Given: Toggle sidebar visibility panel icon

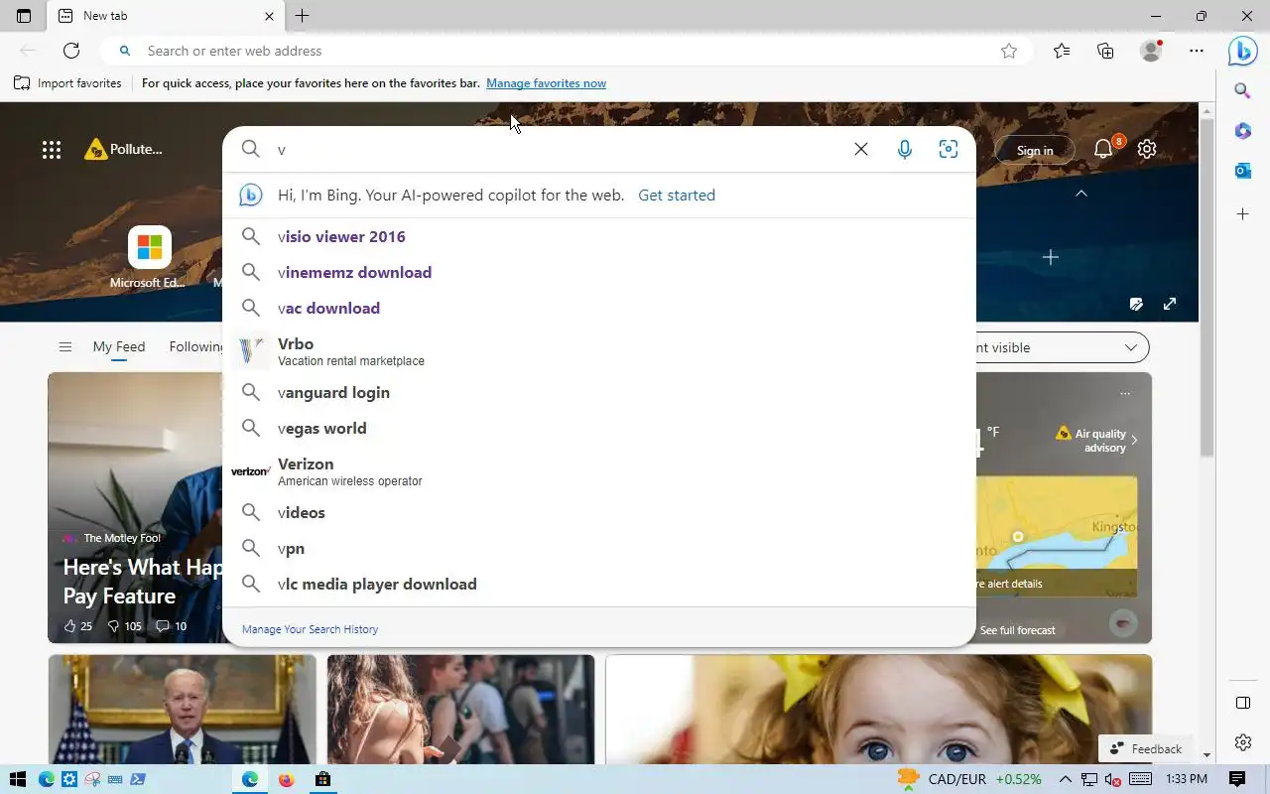Looking at the screenshot, I should pos(1243,703).
